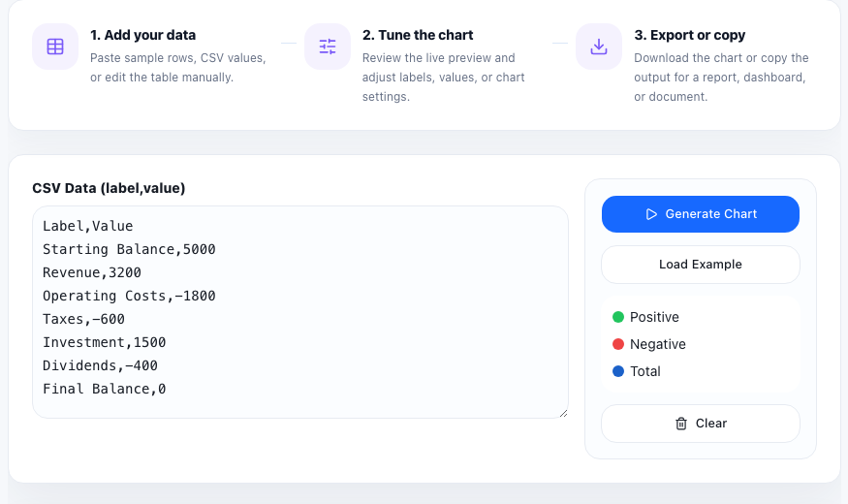
Task: Click the trash can icon beside Clear
Action: [681, 424]
